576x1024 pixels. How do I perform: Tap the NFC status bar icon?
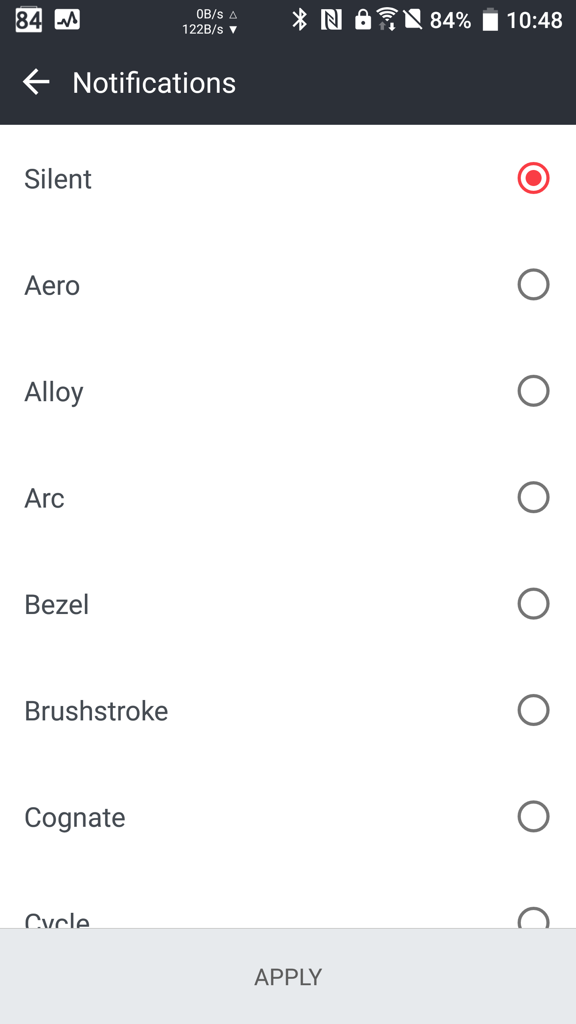tap(331, 20)
